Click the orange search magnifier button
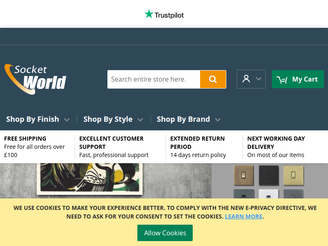 point(213,79)
